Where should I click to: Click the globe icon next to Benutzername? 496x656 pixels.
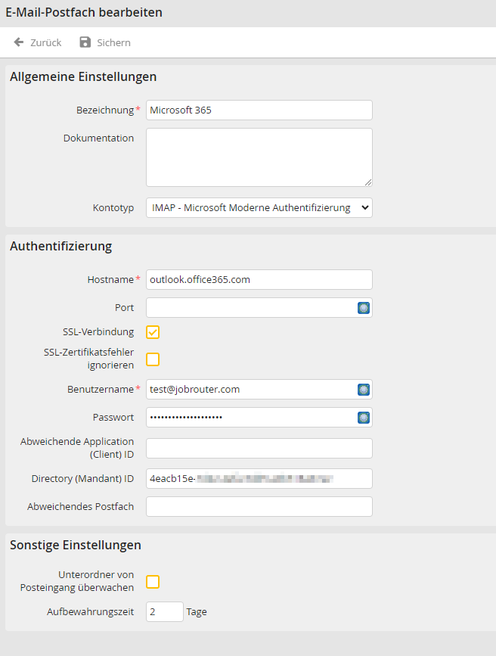363,389
